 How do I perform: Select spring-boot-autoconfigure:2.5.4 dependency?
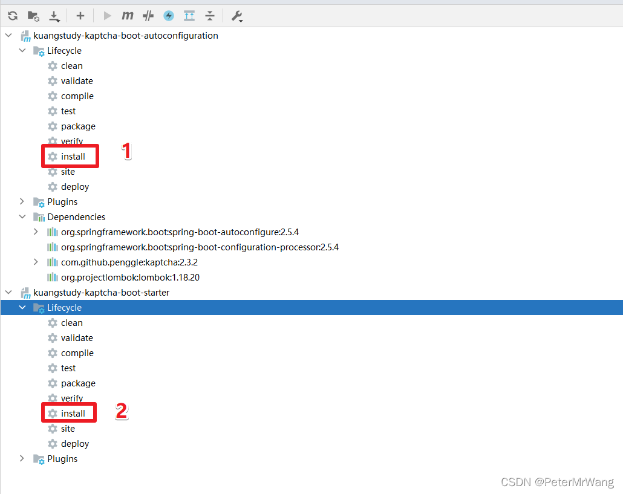[180, 232]
